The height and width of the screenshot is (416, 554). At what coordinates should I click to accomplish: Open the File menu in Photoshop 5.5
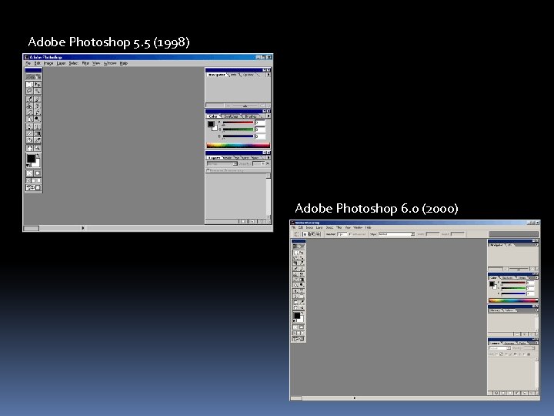[28, 63]
